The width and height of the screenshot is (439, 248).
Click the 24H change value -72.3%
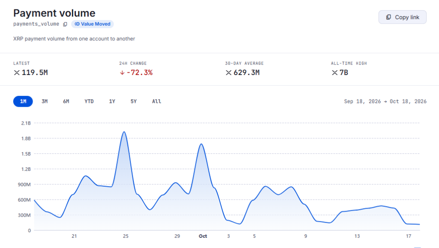coord(140,73)
